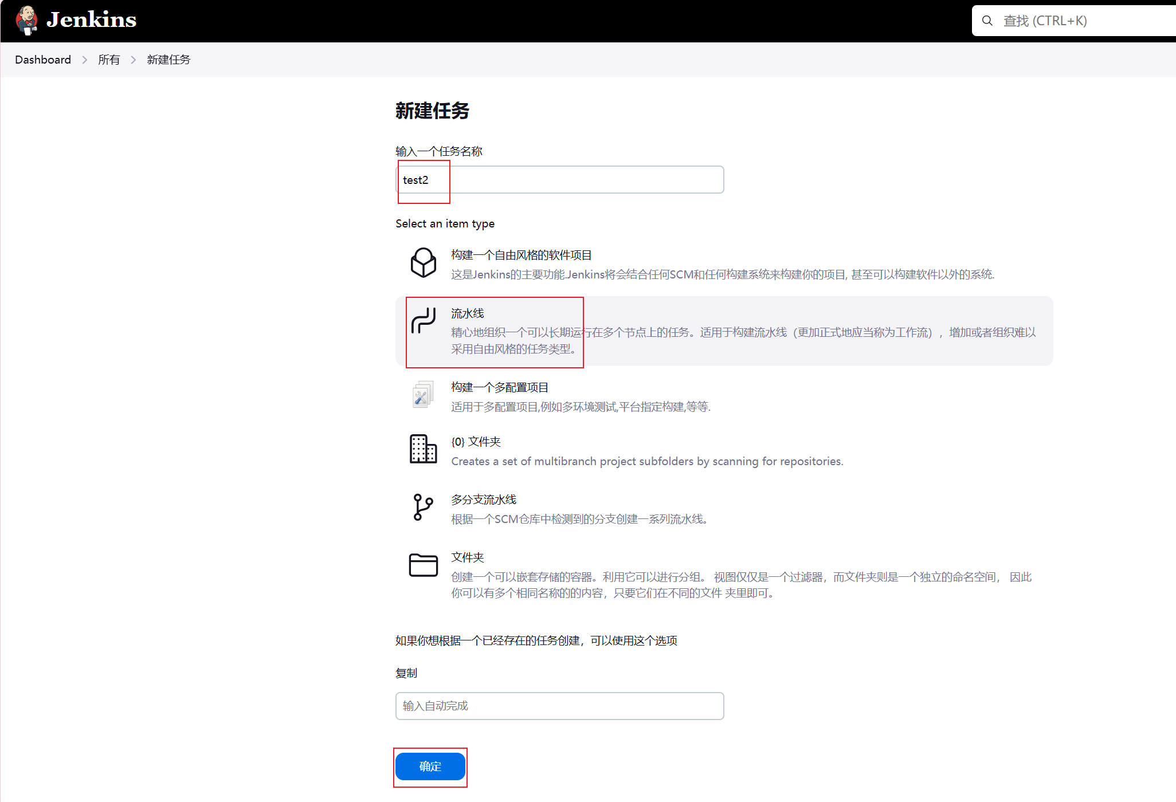Select the multibranch pipeline branch icon
The height and width of the screenshot is (802, 1176).
pos(423,507)
